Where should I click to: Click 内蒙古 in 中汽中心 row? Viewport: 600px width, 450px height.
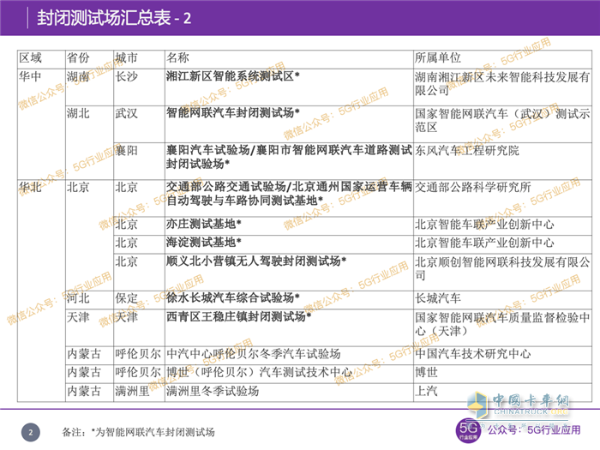point(89,356)
